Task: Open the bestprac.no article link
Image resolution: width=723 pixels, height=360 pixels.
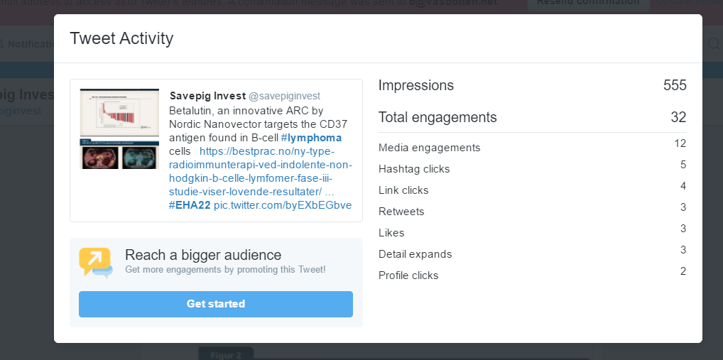Action: [x=261, y=171]
